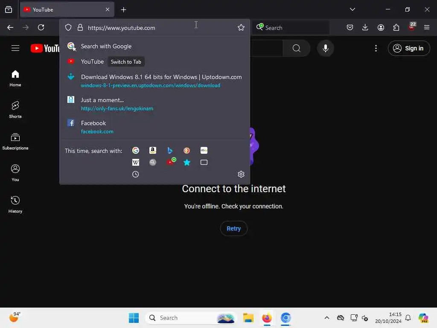Open notifications bell in the taskbar

408,318
